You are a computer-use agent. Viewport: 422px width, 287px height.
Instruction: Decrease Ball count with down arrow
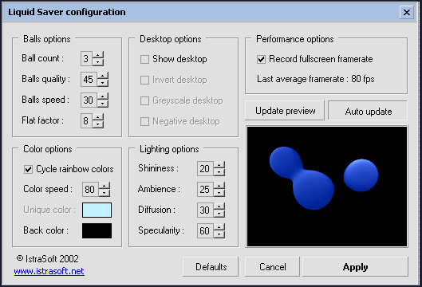pyautogui.click(x=98, y=62)
